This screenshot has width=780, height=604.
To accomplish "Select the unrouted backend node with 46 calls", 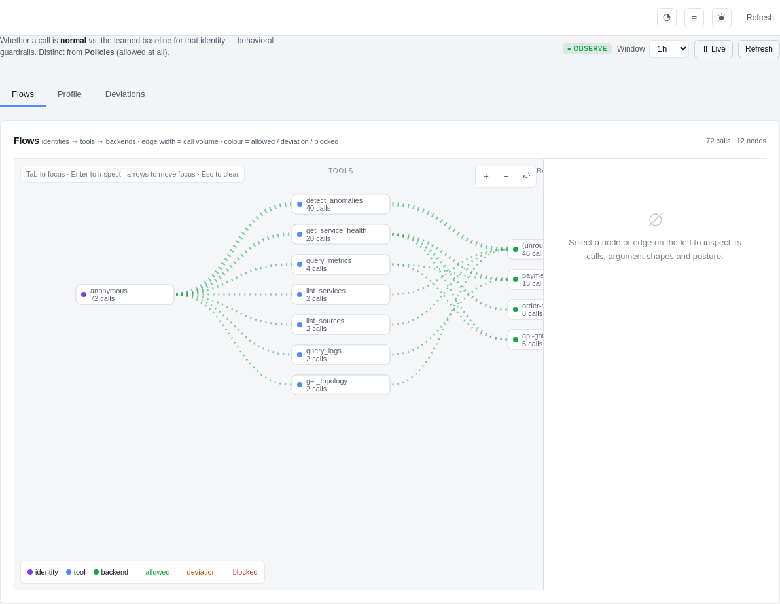I will 525,249.
